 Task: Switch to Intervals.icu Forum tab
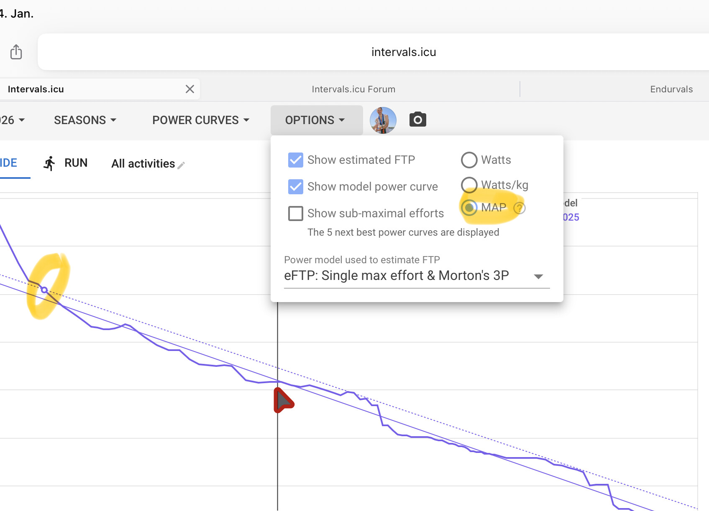pos(353,89)
